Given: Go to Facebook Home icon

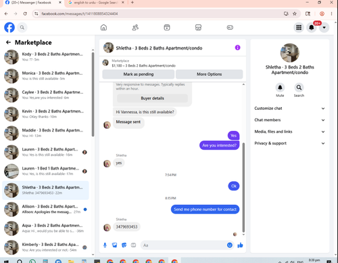Looking at the screenshot, I should [x=103, y=28].
